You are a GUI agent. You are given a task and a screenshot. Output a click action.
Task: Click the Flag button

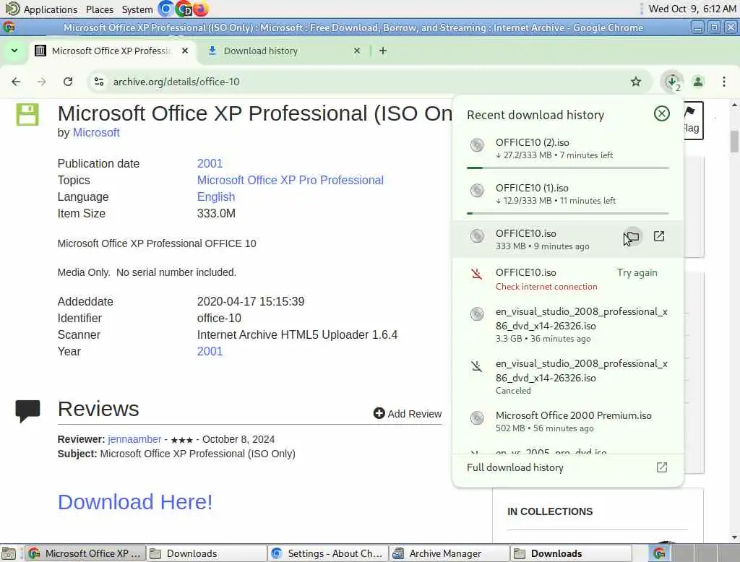coord(692,121)
